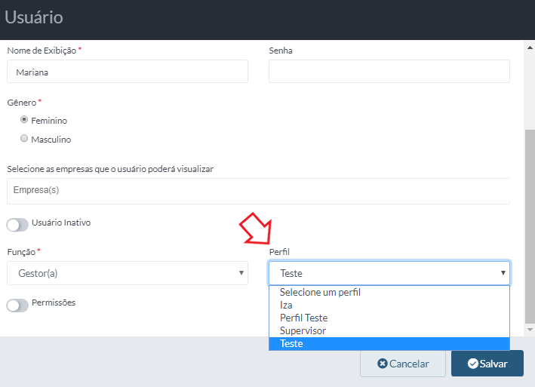This screenshot has width=535, height=387.
Task: Click the checkmark icon on Salvar
Action: 473,364
